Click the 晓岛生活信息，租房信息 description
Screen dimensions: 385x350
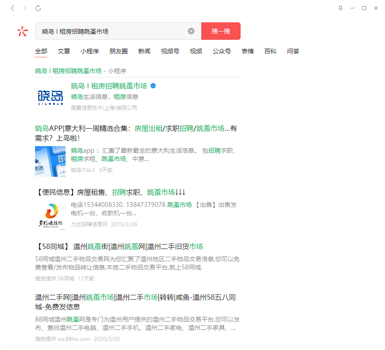point(105,97)
